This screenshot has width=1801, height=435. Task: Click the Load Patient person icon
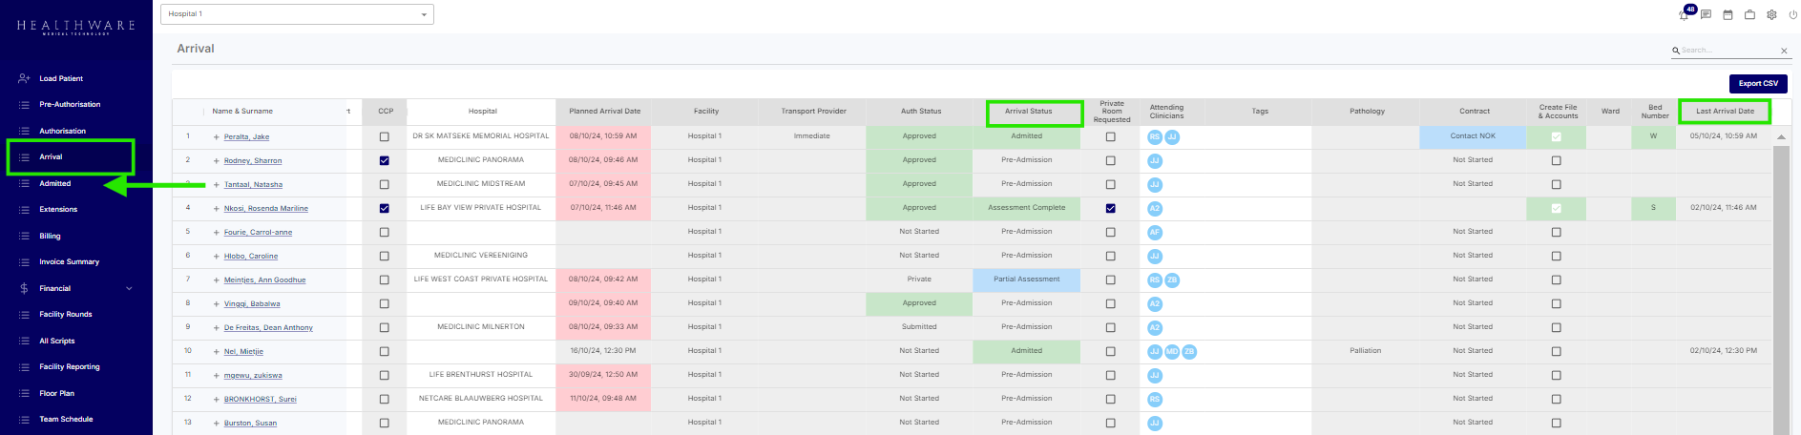(x=24, y=78)
